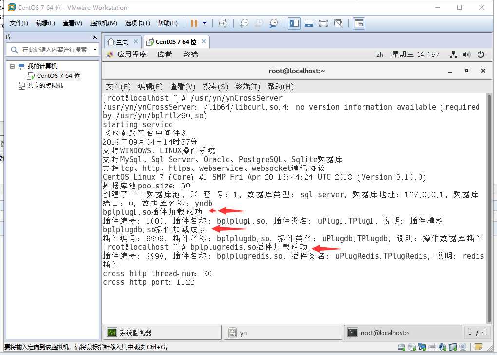Close the 主页 tab
The height and width of the screenshot is (355, 497).
[135, 41]
